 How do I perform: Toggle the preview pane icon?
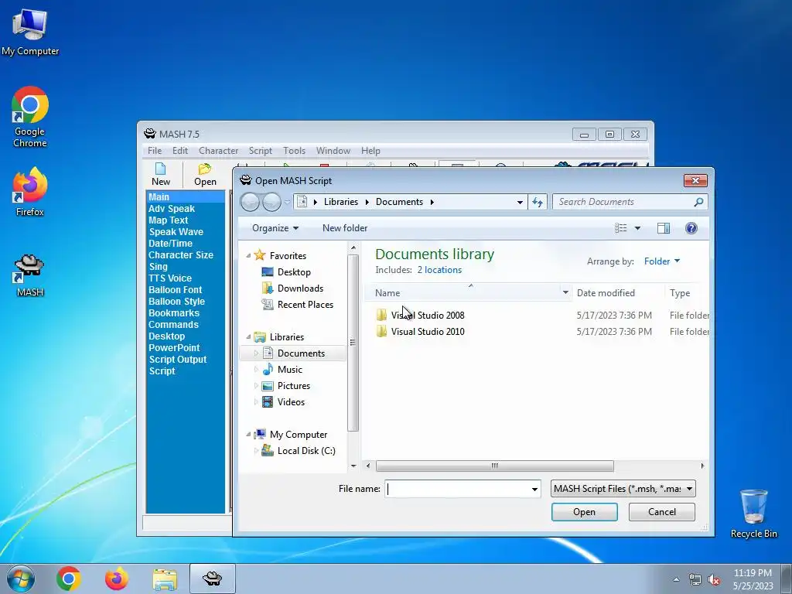[x=663, y=228]
